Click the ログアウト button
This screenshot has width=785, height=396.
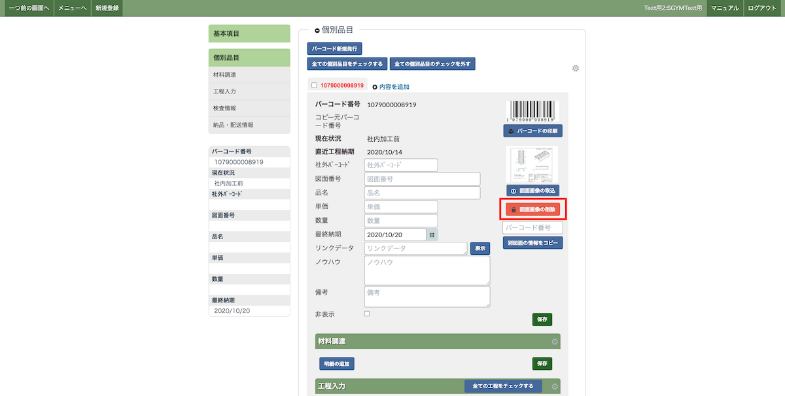pos(763,8)
